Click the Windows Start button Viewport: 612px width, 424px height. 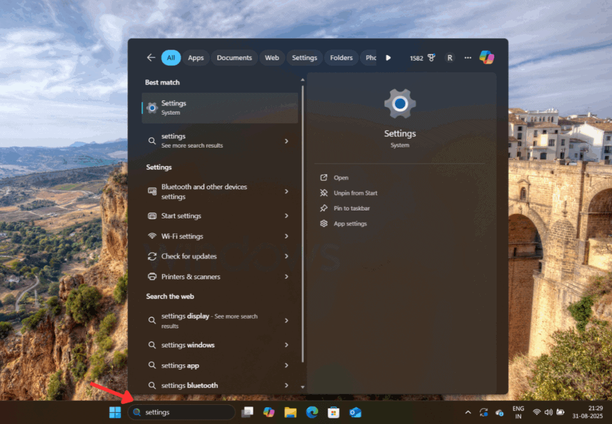pos(115,412)
